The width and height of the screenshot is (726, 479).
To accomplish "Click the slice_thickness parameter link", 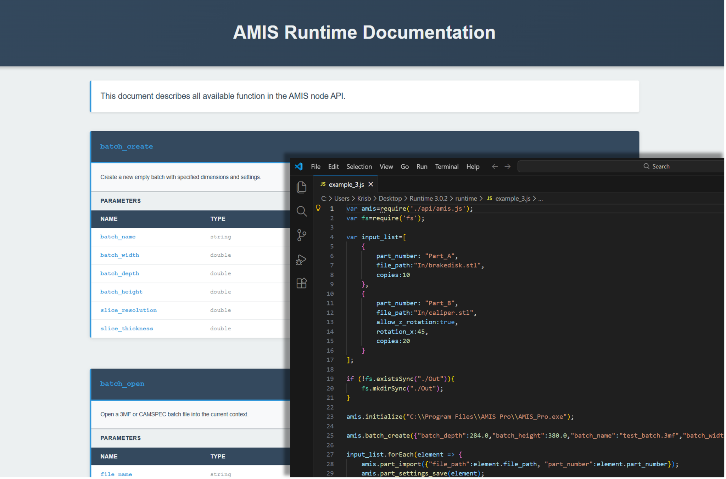I will (127, 328).
